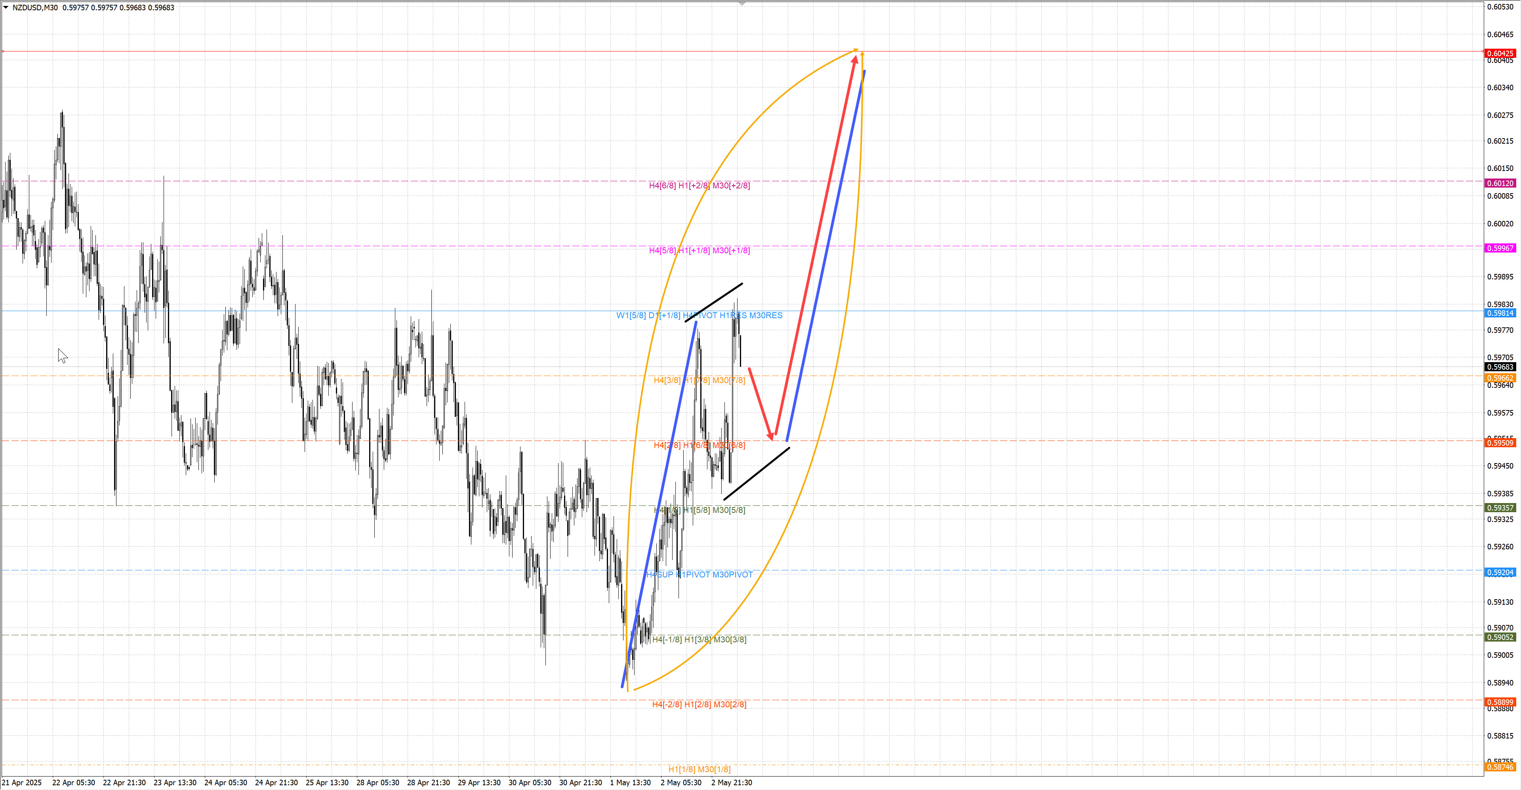This screenshot has height=790, width=1521.
Task: Click the magenta 0.59967 price tag
Action: tap(1500, 249)
